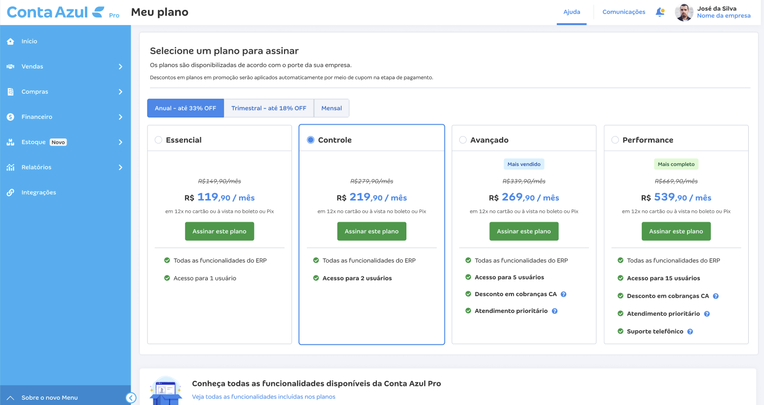Subscribe to the Controle plan button
764x405 pixels.
[x=372, y=232]
